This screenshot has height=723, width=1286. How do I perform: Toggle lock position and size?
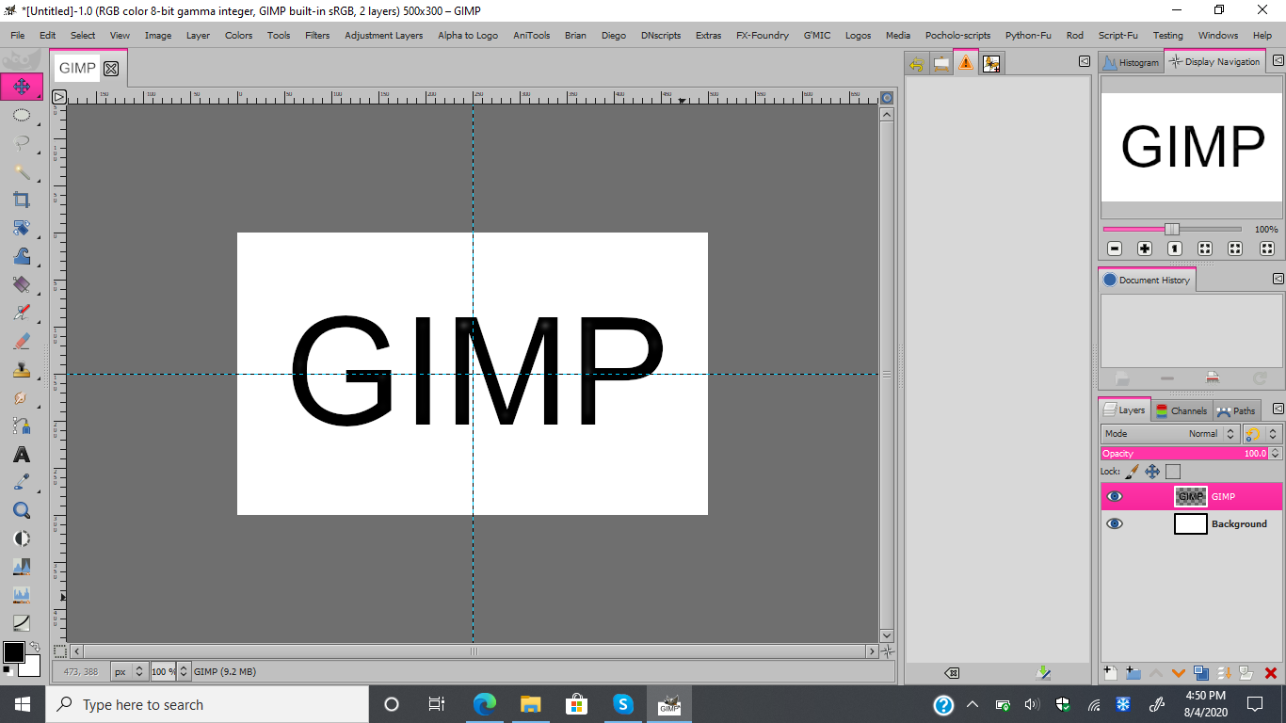[x=1152, y=471]
